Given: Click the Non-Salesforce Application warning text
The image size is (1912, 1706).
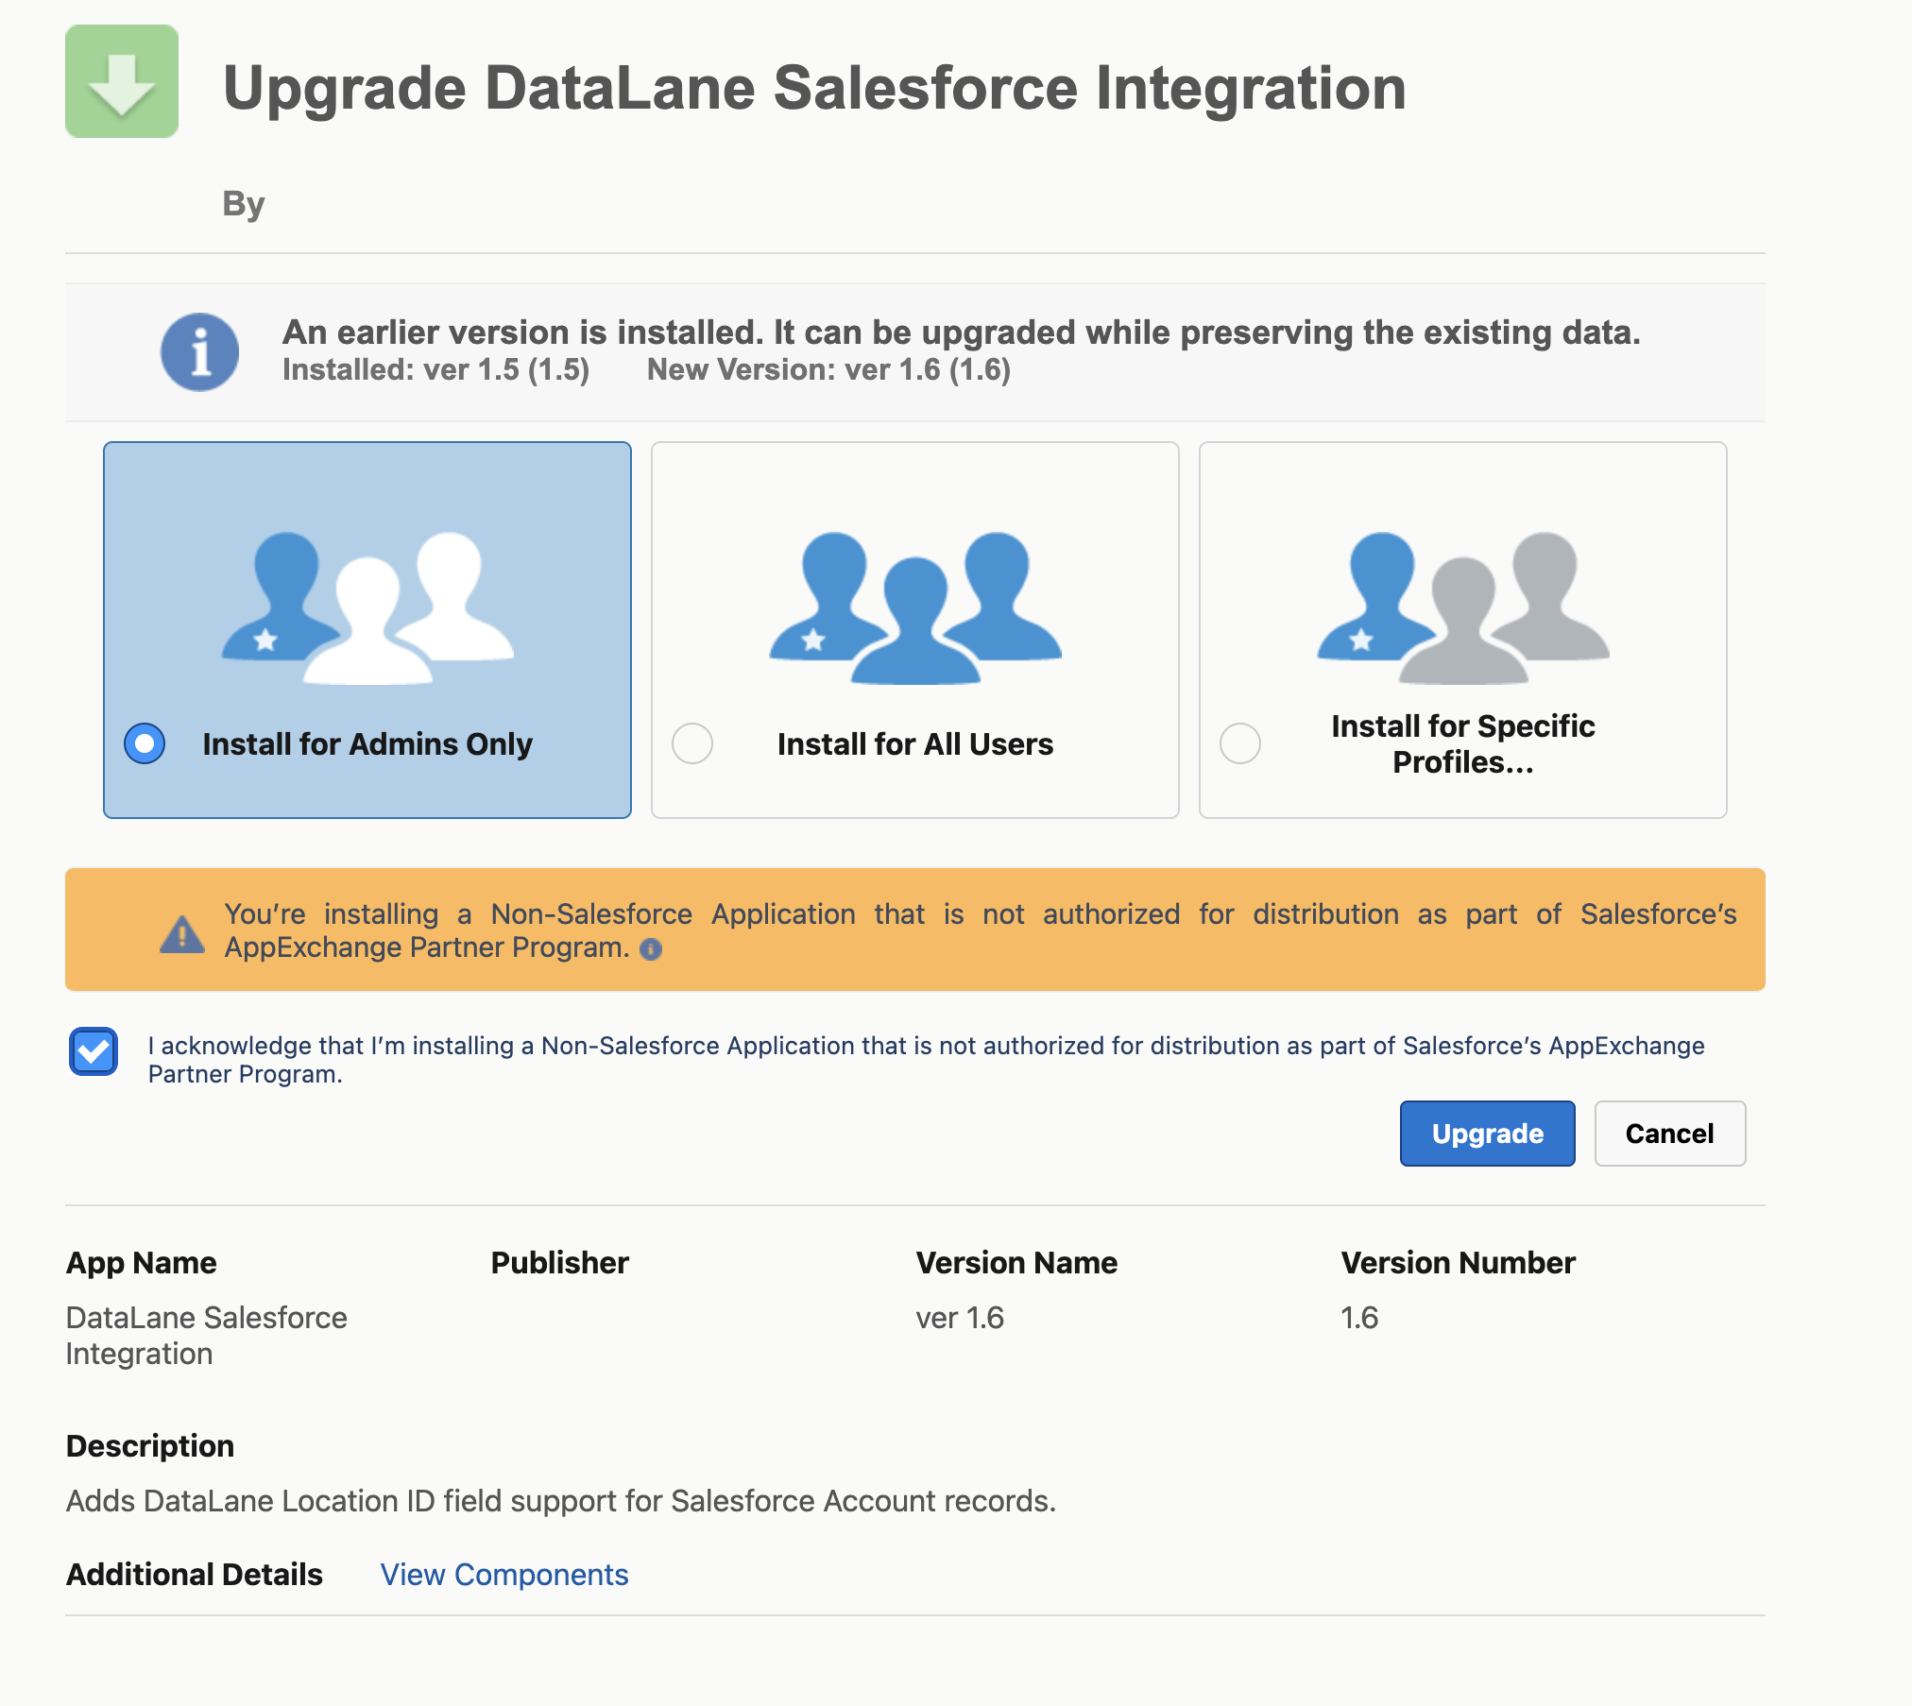Looking at the screenshot, I should coord(981,930).
